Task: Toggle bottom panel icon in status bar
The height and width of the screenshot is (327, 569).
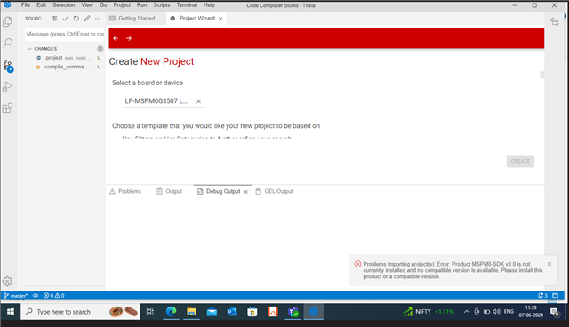Action: [x=555, y=296]
